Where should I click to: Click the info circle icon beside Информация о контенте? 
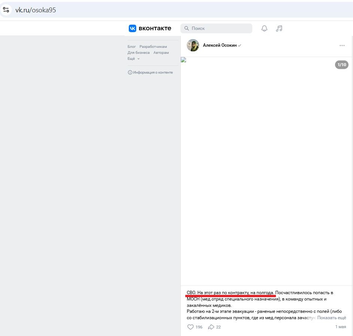coord(130,73)
